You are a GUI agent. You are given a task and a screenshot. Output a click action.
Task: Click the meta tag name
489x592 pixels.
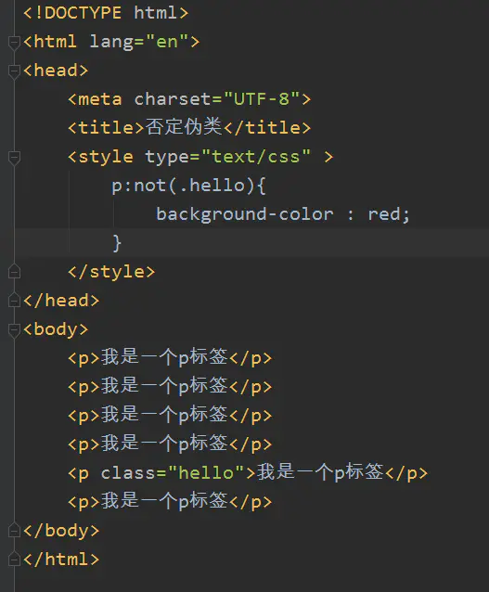coord(100,99)
